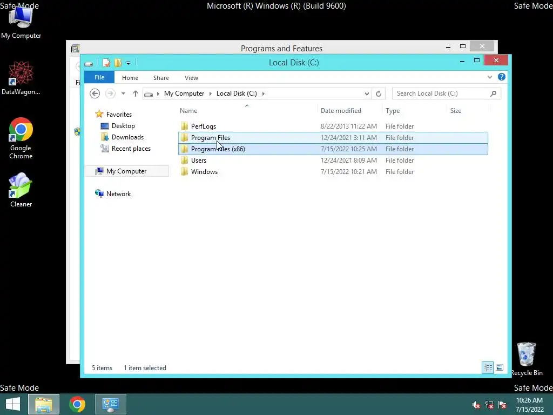Select the Users folder
553x415 pixels.
pyautogui.click(x=333, y=160)
